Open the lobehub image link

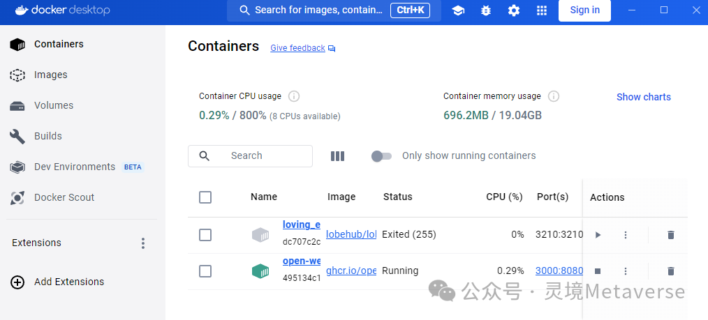(351, 234)
